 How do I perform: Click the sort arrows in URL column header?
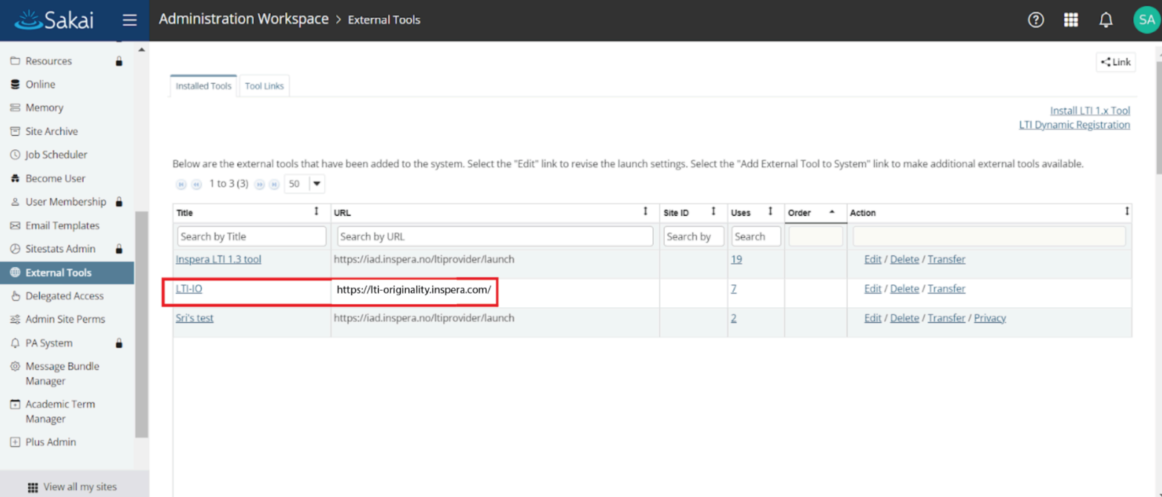click(x=646, y=212)
